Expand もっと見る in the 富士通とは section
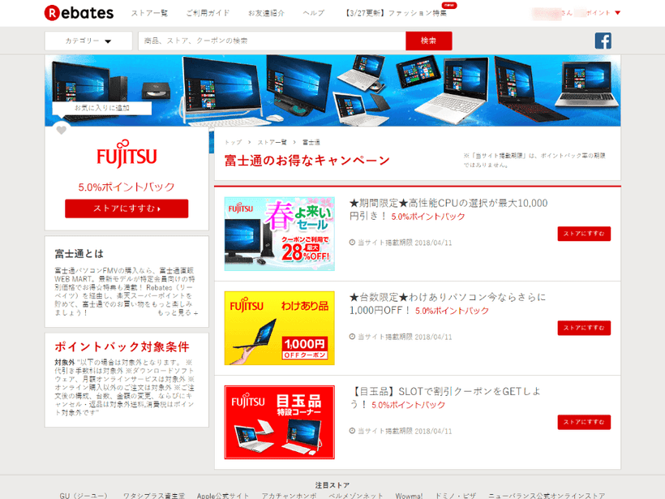 click(x=177, y=312)
